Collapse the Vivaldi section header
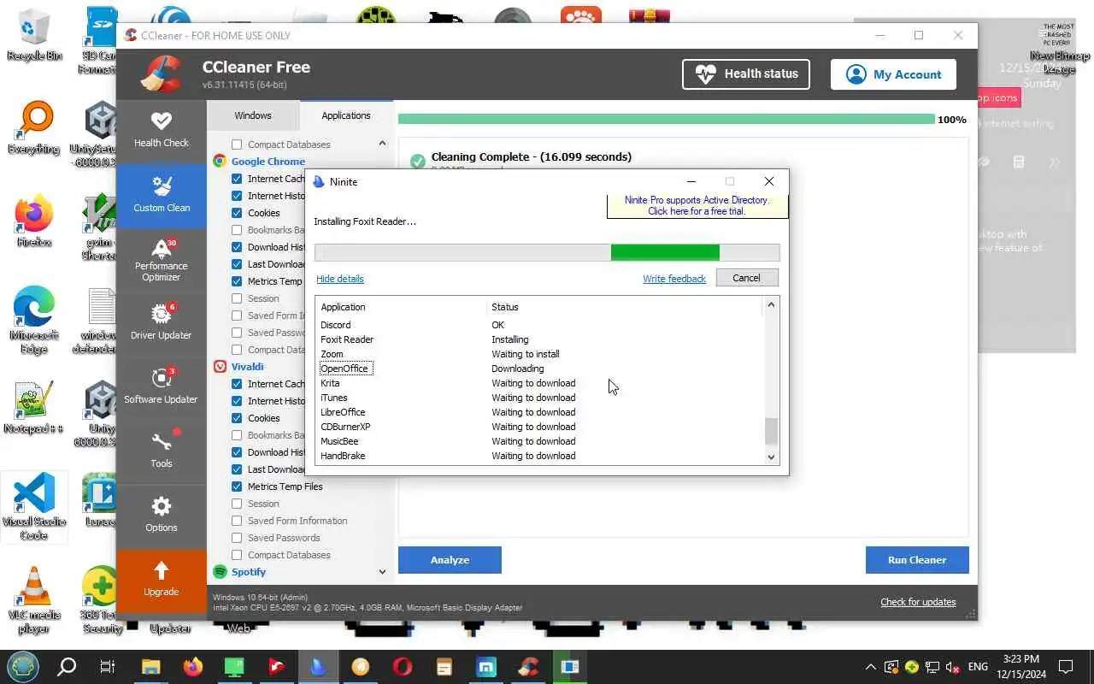This screenshot has width=1094, height=684. click(247, 367)
